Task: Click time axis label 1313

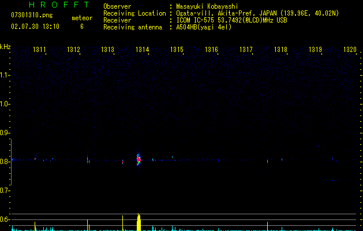Action: tap(108, 50)
